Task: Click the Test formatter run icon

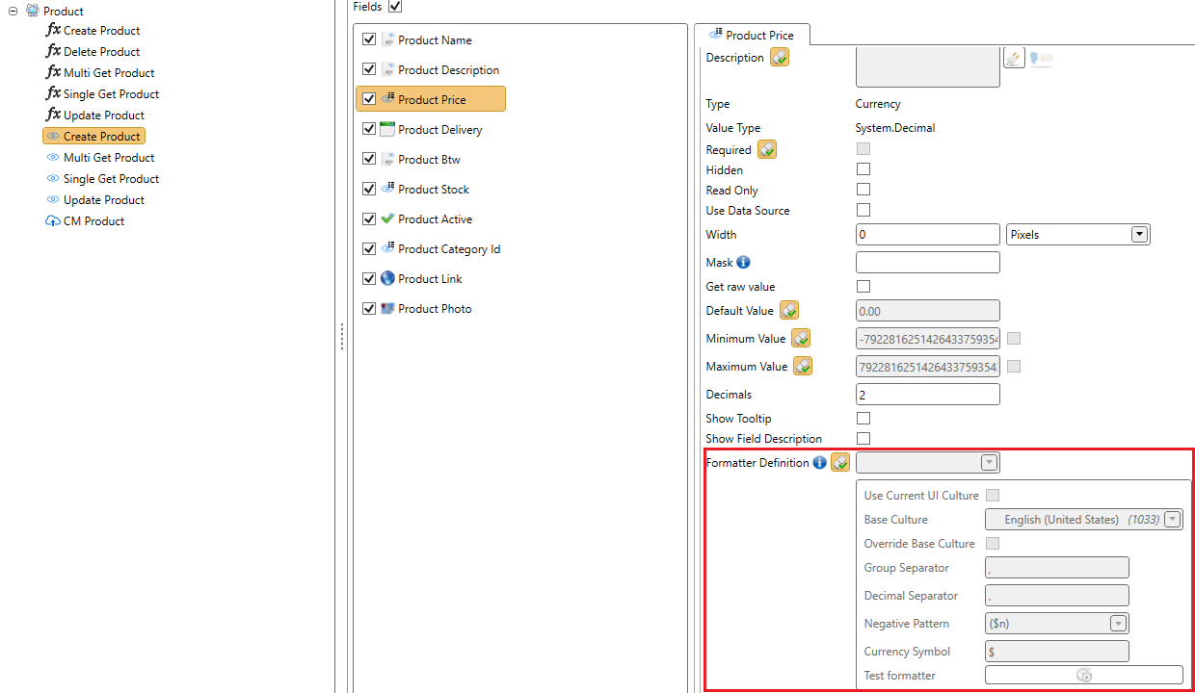Action: (1083, 676)
